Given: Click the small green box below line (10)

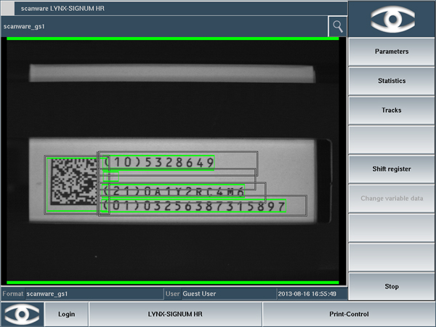Looking at the screenshot, I should tap(111, 177).
